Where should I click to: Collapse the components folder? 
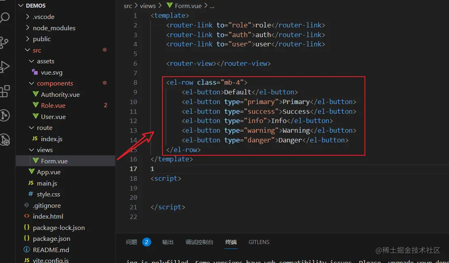[32, 83]
